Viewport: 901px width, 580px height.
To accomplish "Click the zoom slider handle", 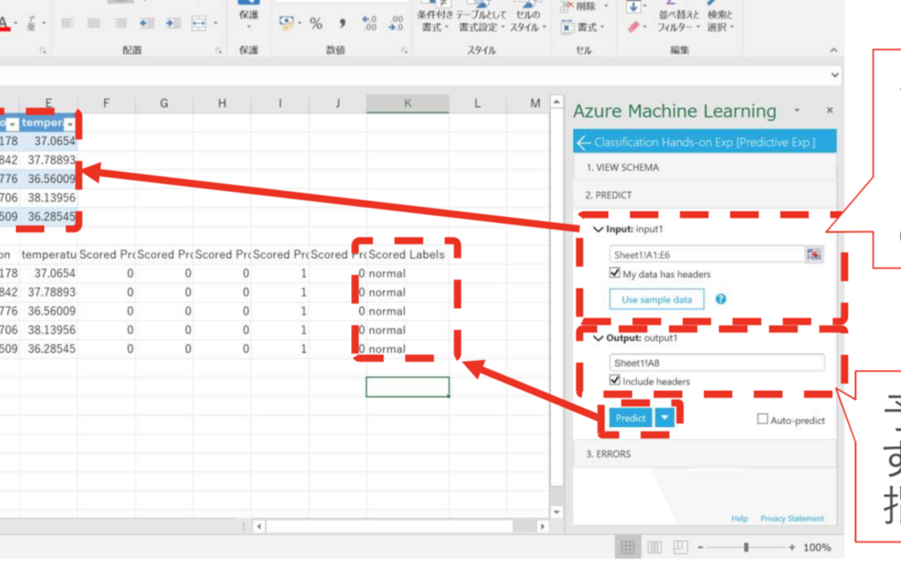I will pyautogui.click(x=746, y=547).
